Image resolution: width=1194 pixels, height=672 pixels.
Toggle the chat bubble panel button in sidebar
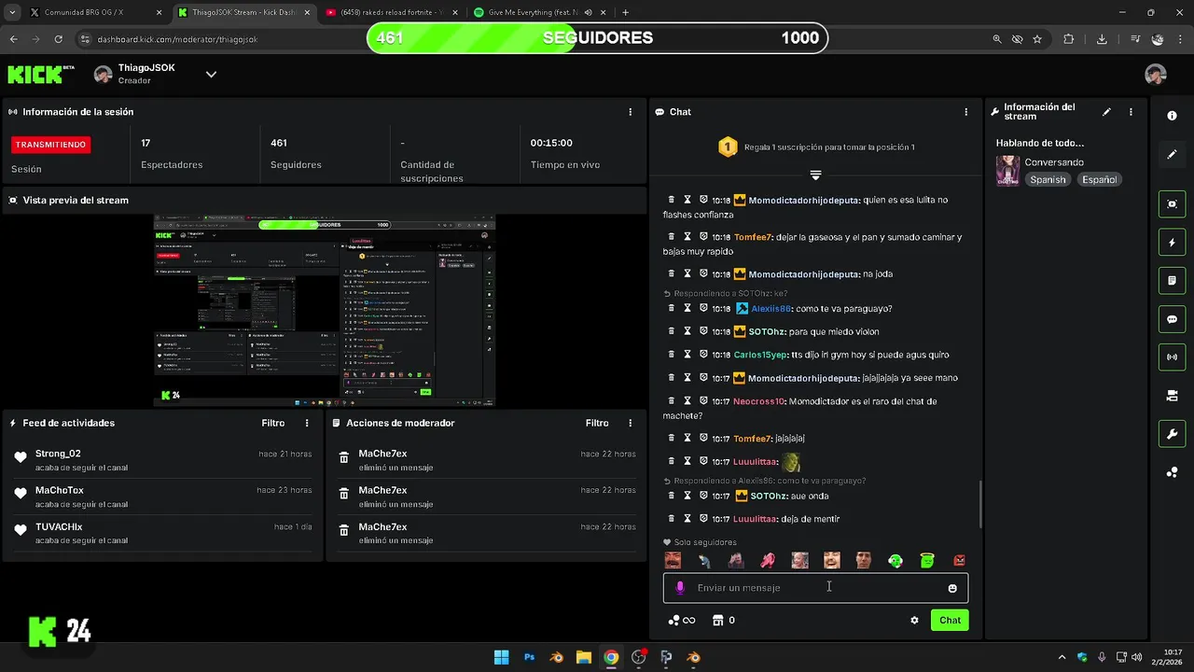[x=1173, y=319]
